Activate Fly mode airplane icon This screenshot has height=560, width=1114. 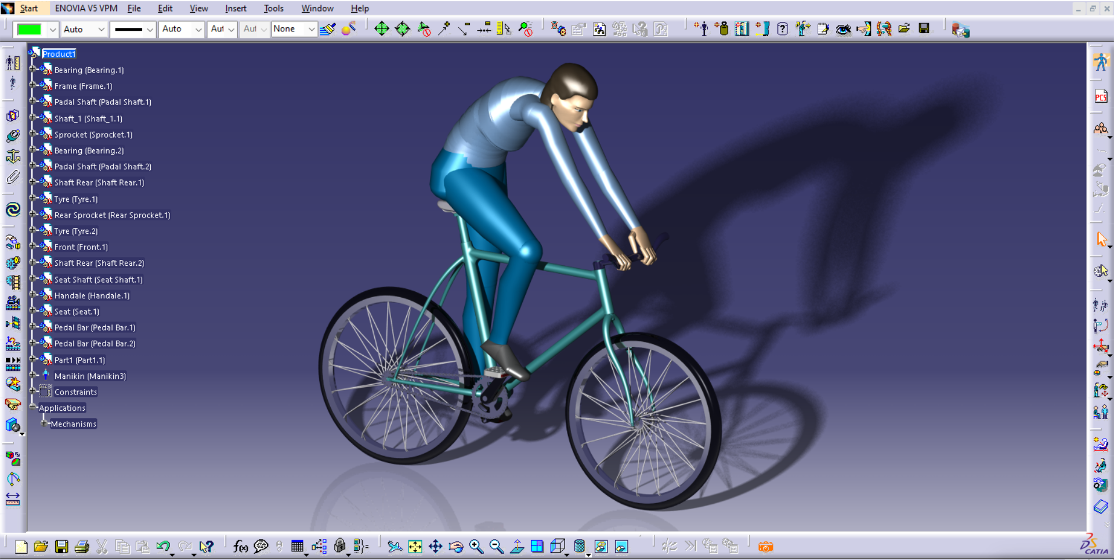[x=395, y=547]
